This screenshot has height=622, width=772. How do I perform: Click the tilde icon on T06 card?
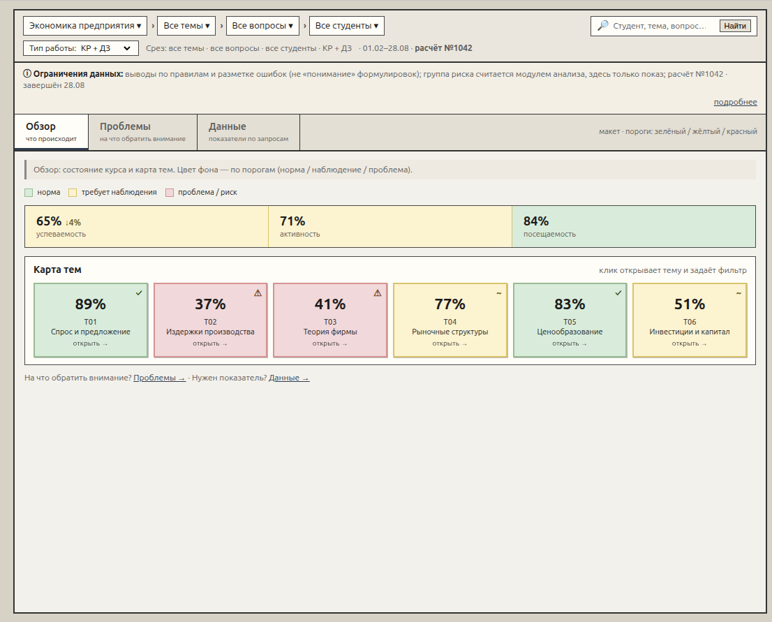point(738,293)
